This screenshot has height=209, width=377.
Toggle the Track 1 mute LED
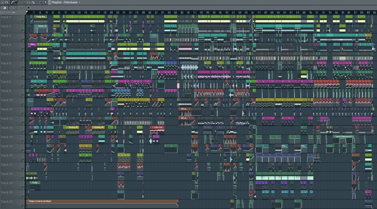tap(23, 22)
